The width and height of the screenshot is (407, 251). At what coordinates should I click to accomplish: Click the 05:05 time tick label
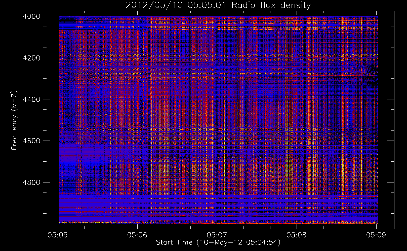pyautogui.click(x=57, y=235)
